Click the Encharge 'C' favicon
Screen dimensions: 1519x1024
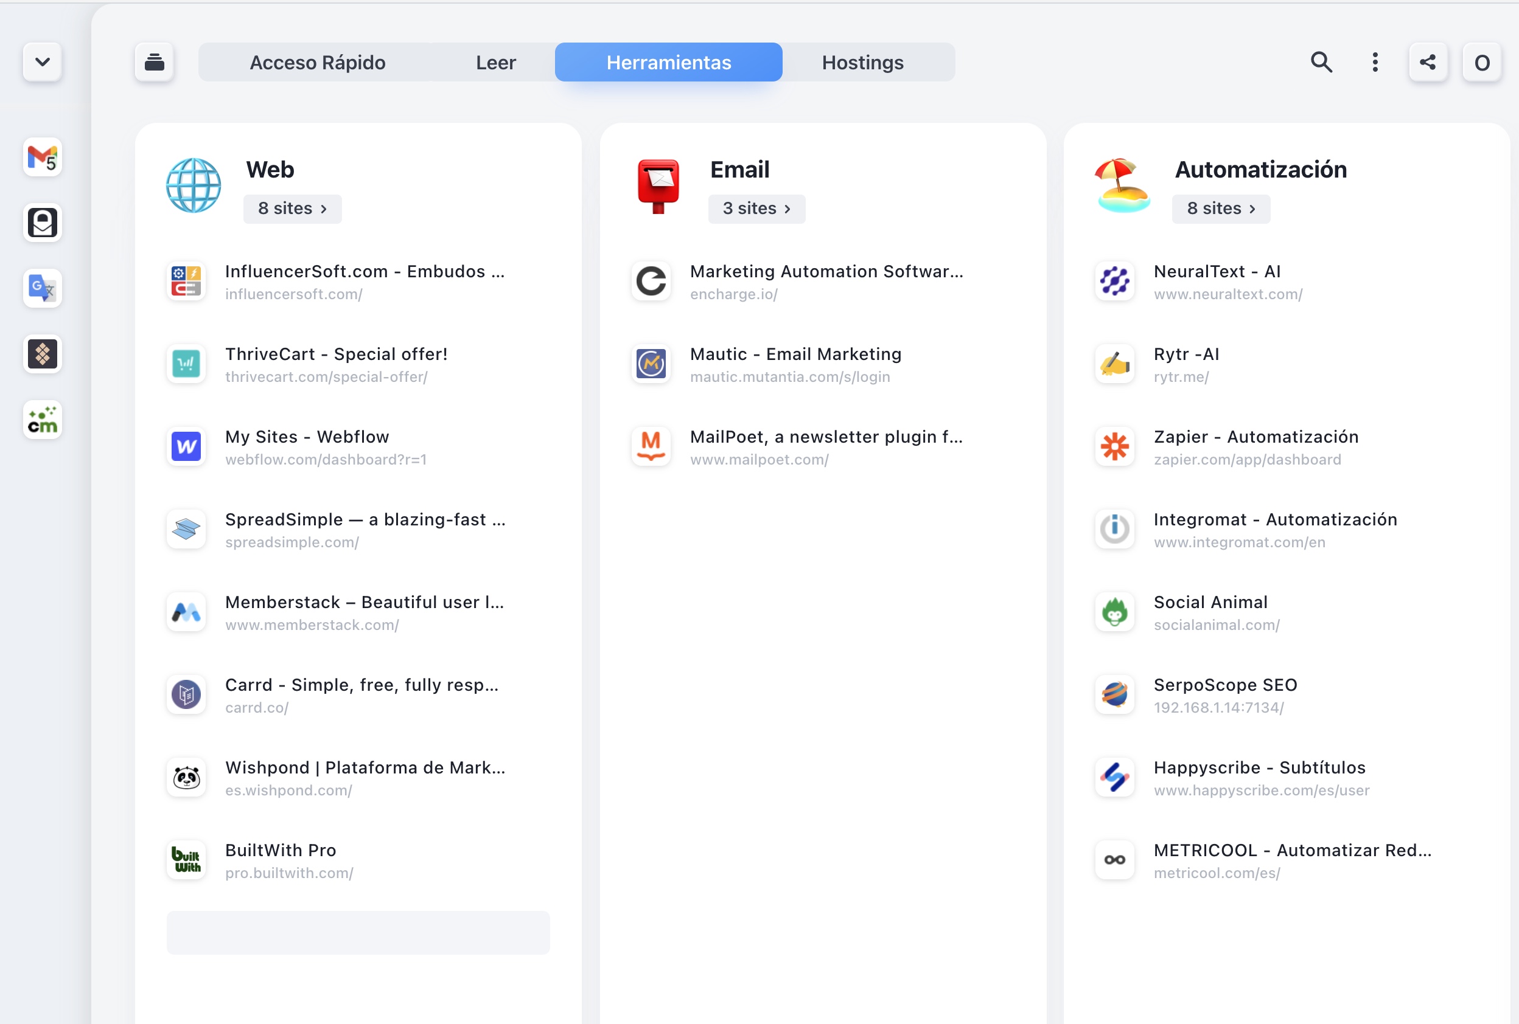coord(651,282)
